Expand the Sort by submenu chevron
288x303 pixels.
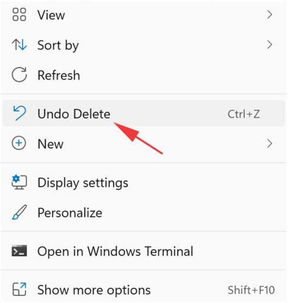click(x=270, y=45)
